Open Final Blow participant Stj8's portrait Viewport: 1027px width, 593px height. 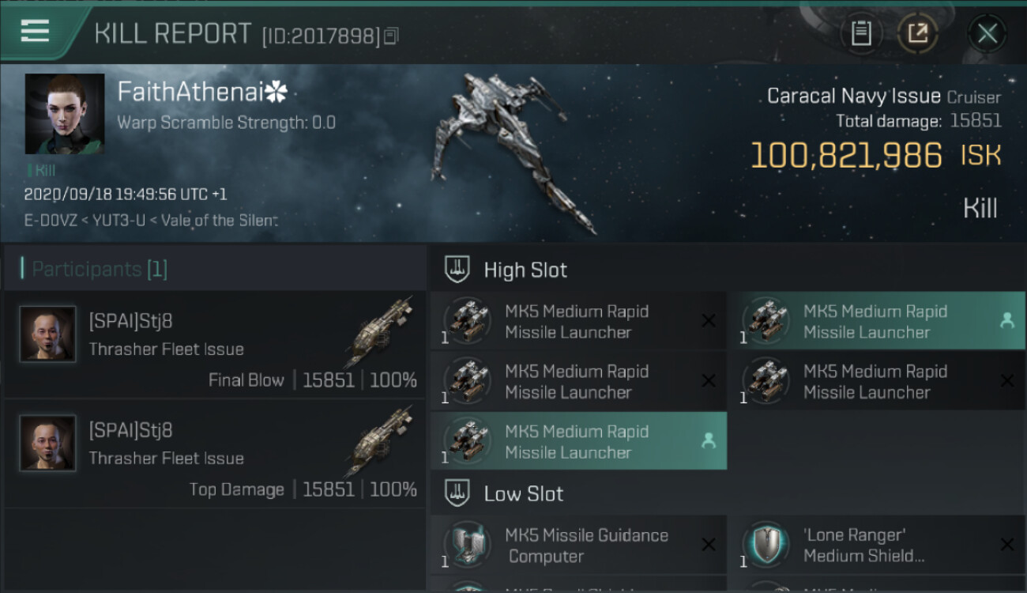click(47, 334)
